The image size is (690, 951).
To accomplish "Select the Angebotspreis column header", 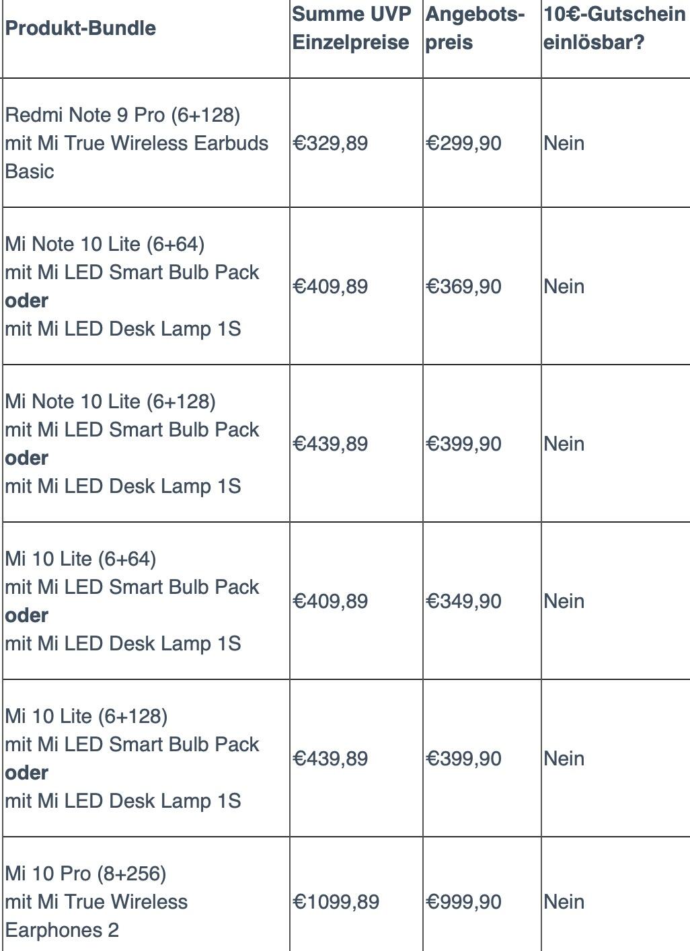I will 474,28.
